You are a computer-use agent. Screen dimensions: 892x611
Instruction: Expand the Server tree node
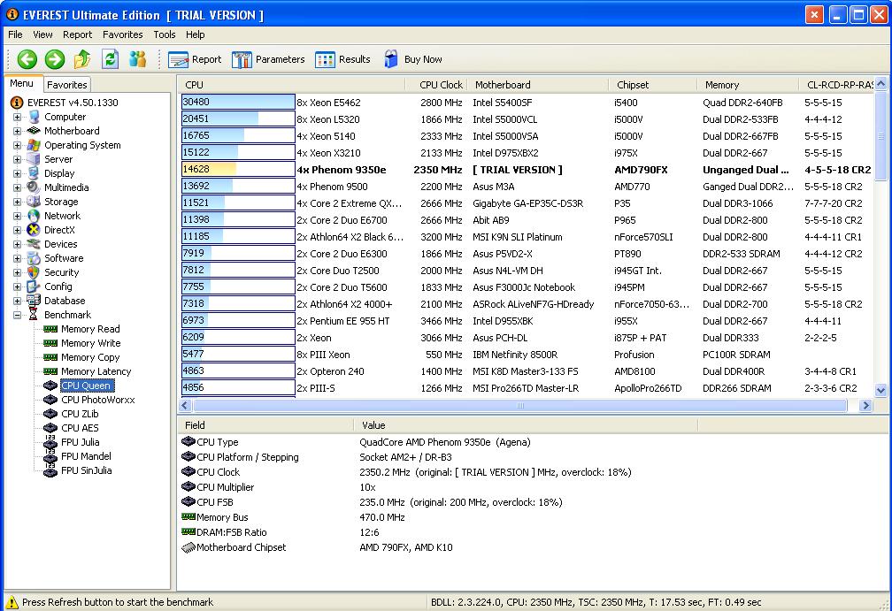coord(17,160)
